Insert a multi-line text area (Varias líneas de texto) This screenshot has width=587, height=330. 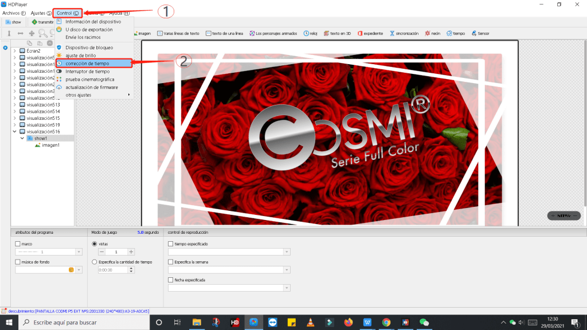tap(178, 33)
